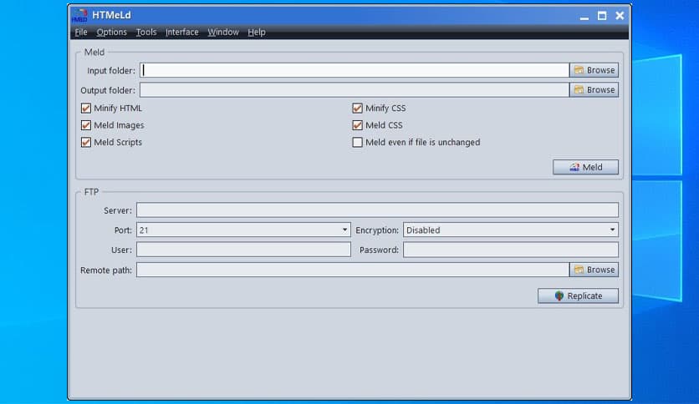Open the File menu

81,32
